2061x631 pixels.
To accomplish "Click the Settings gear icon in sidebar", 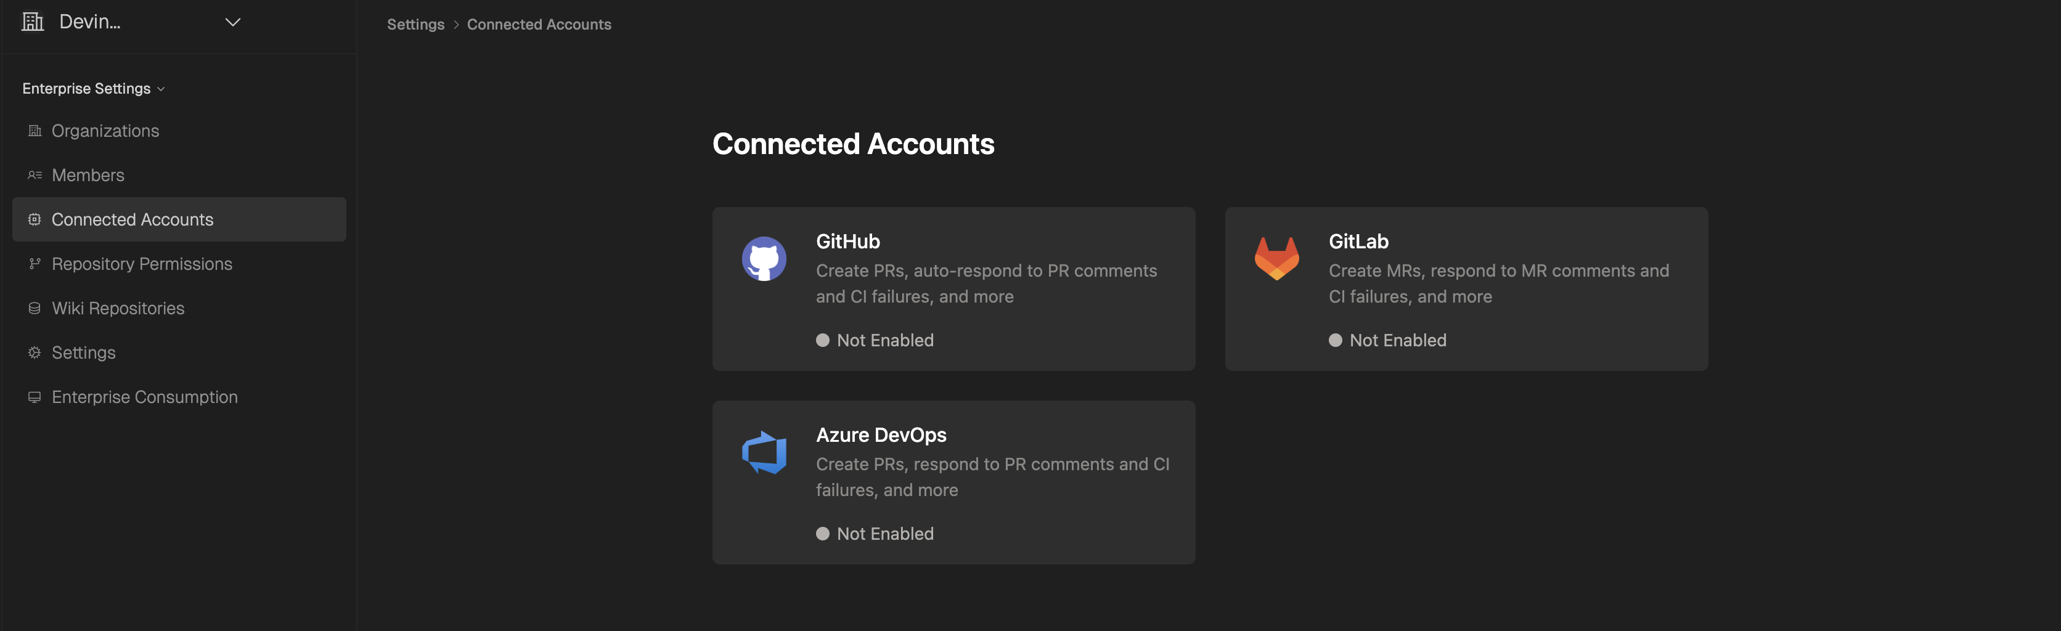I will point(35,352).
